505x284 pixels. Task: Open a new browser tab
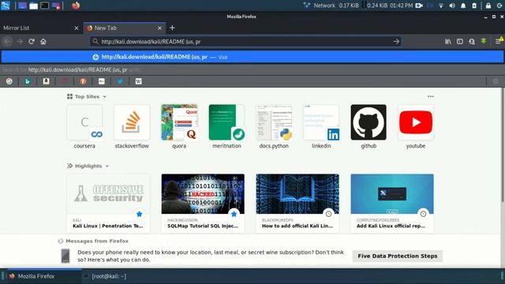(172, 28)
